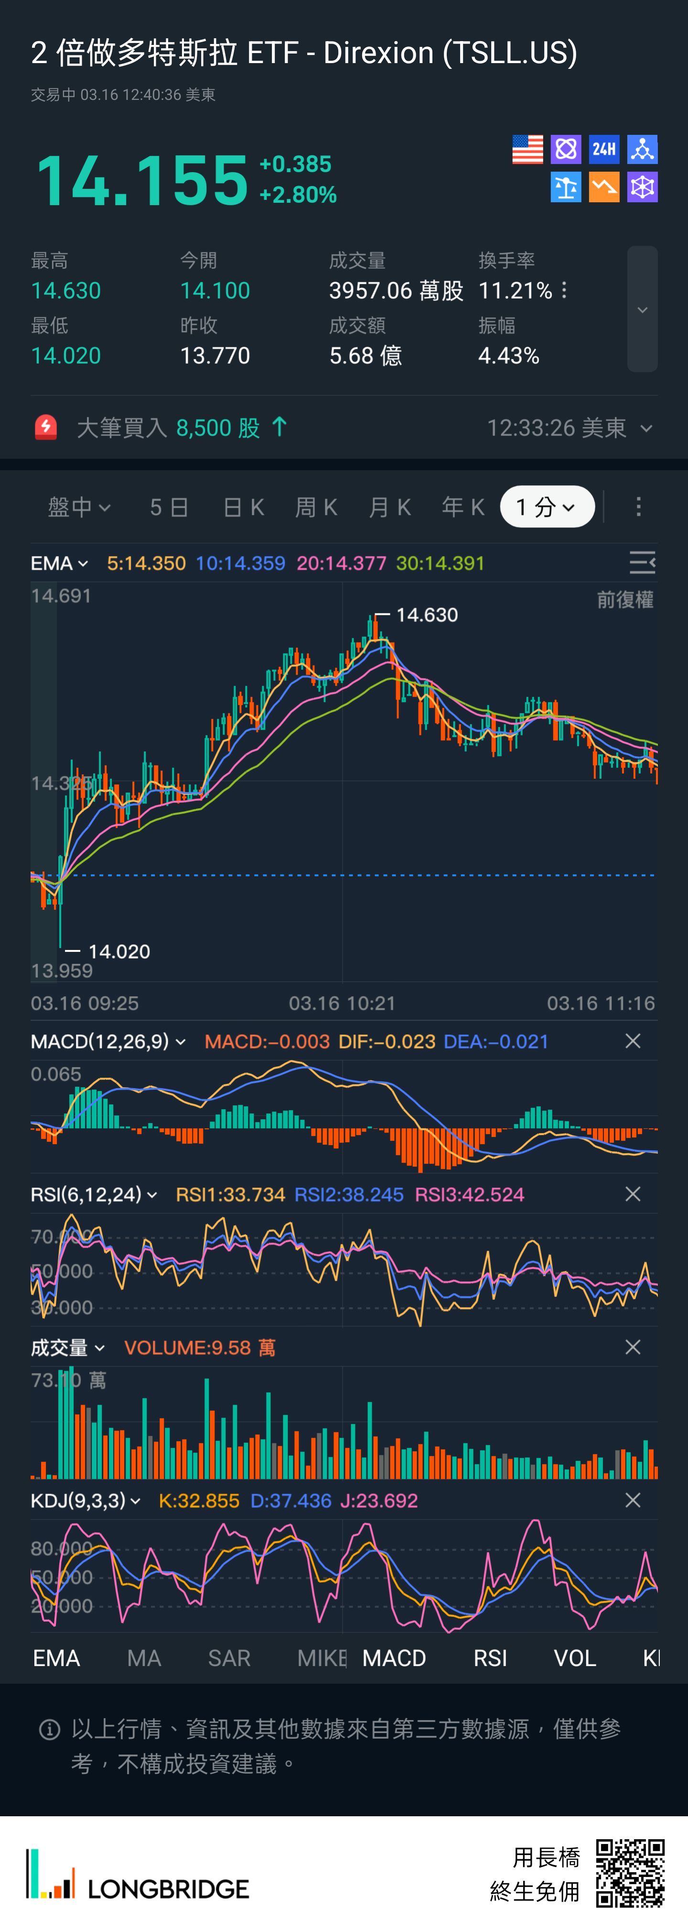
Task: Tap the purple atom orbit icon
Action: click(x=566, y=149)
